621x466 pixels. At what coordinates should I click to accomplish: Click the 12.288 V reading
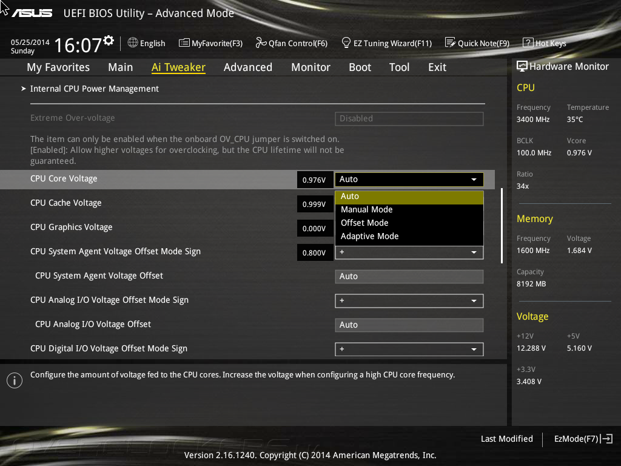click(x=531, y=348)
